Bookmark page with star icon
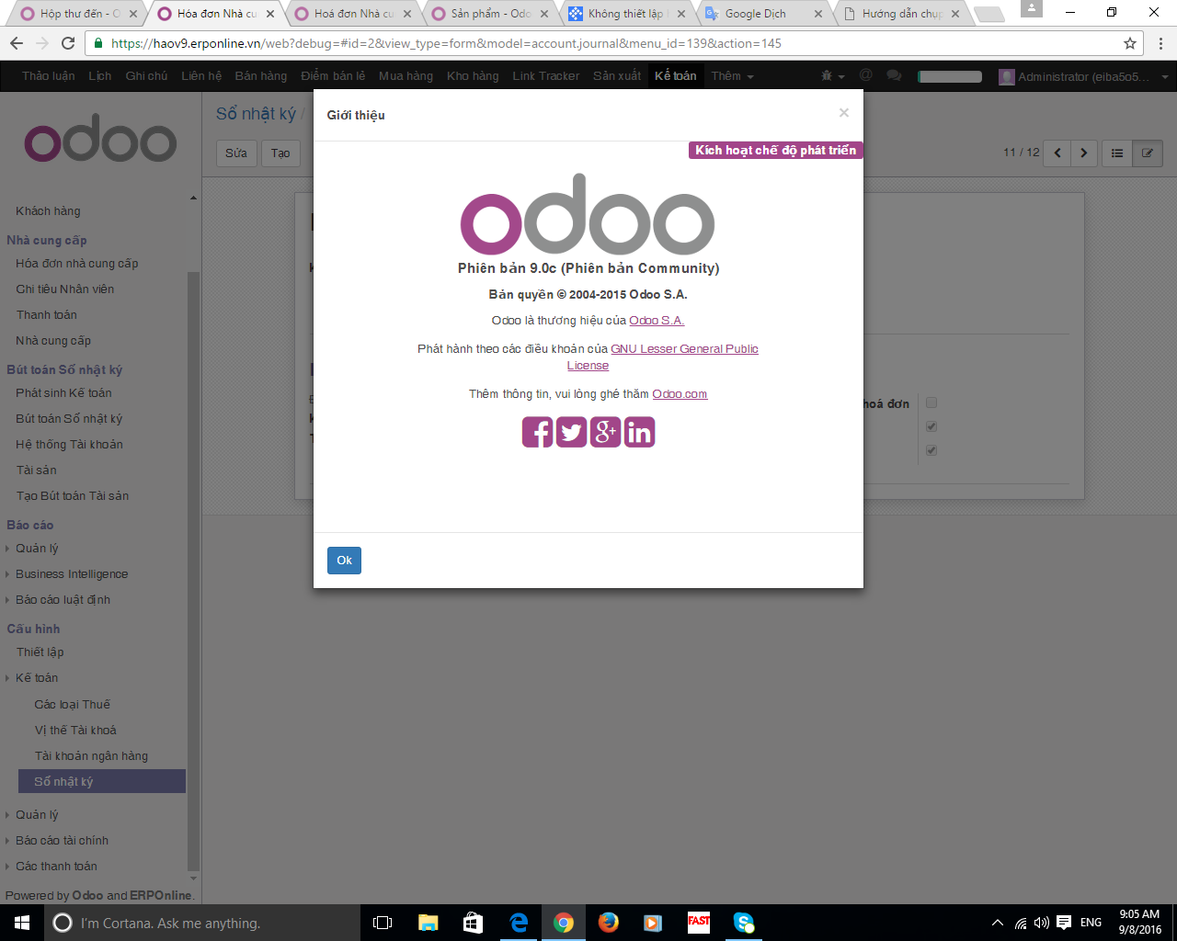The image size is (1177, 941). click(1130, 43)
